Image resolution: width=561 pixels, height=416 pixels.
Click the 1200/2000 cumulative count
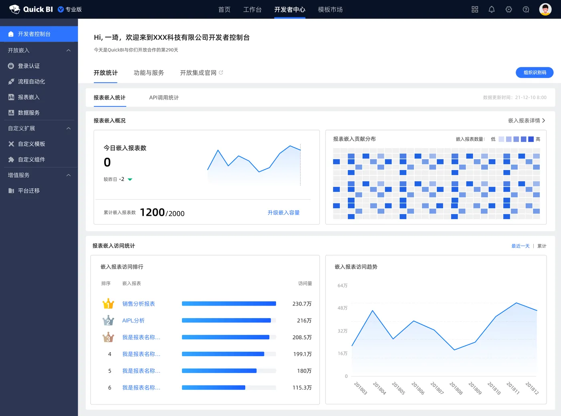(162, 212)
